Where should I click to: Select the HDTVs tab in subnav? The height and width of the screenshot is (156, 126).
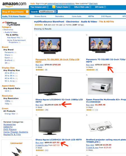tap(91, 16)
